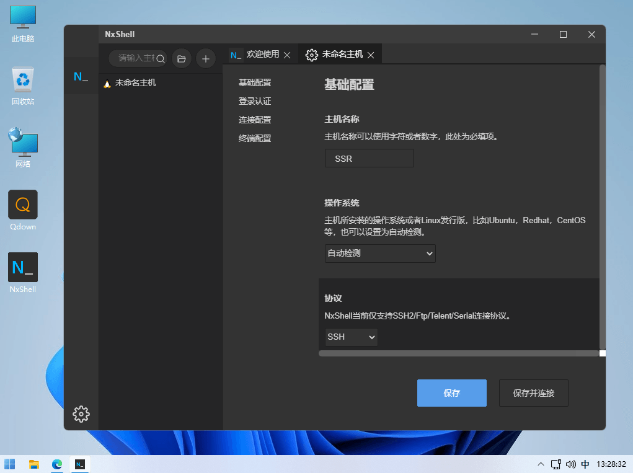Open 回收站 desktop icon

coord(23,86)
